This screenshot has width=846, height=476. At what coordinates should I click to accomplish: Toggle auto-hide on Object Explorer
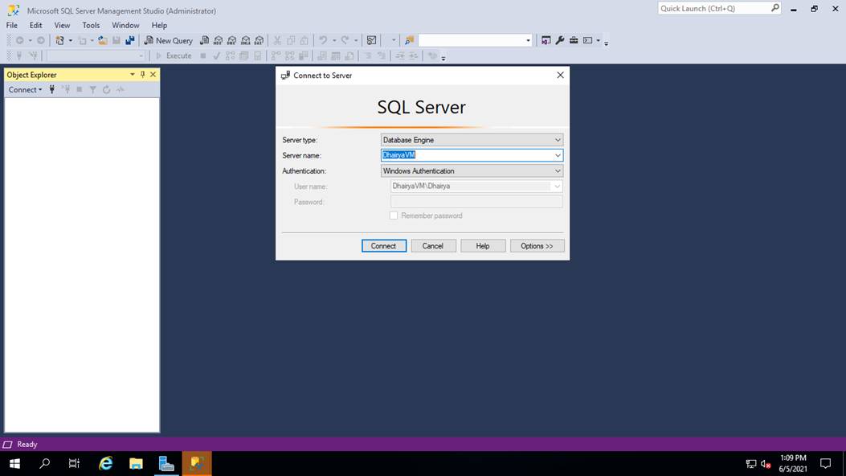click(141, 74)
